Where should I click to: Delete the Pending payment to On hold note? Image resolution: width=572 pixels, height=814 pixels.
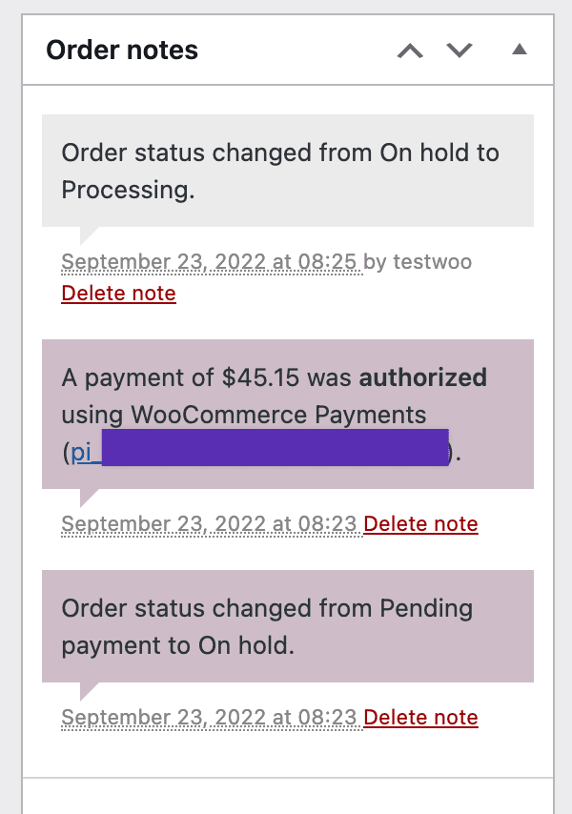click(x=420, y=717)
